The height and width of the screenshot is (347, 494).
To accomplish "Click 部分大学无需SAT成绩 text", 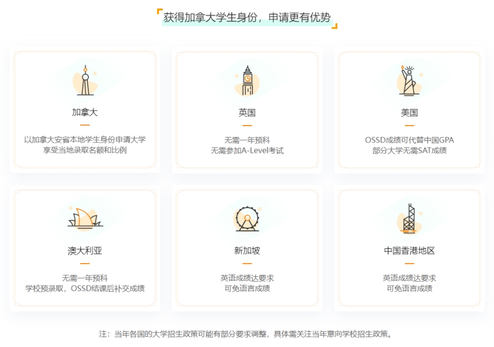I will pos(409,150).
